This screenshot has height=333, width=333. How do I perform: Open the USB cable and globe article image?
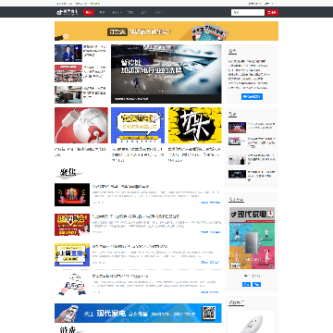tap(81, 125)
